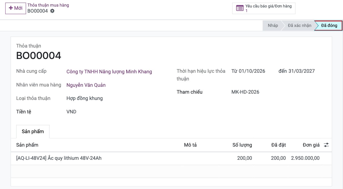This screenshot has height=189, width=343.
Task: Click the Nhà cung cấp field label
Action: click(31, 71)
